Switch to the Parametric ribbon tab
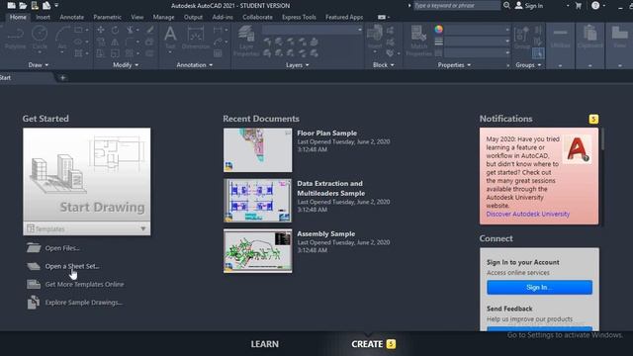 [x=107, y=17]
